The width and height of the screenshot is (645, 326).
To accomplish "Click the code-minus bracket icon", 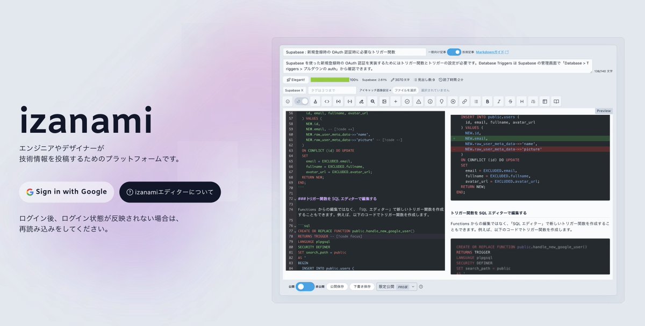I will tap(350, 101).
